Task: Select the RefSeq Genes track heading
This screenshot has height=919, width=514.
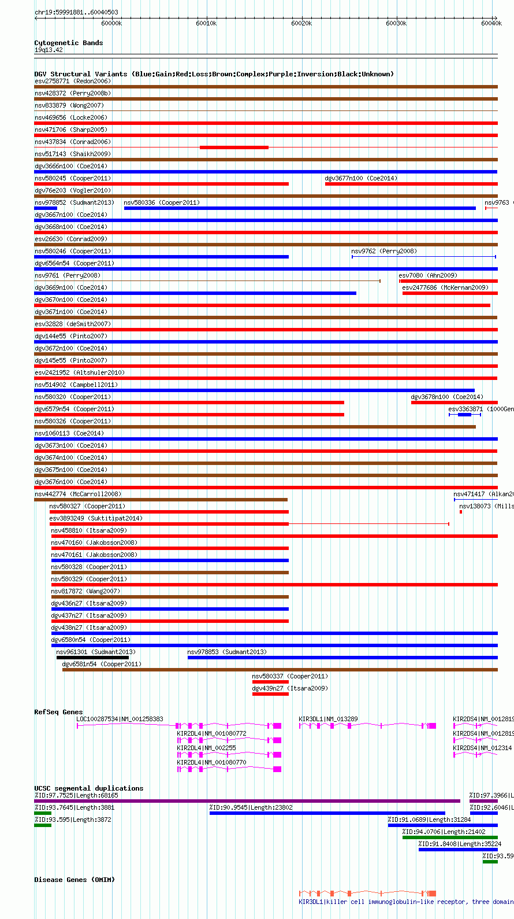Action: coord(58,712)
